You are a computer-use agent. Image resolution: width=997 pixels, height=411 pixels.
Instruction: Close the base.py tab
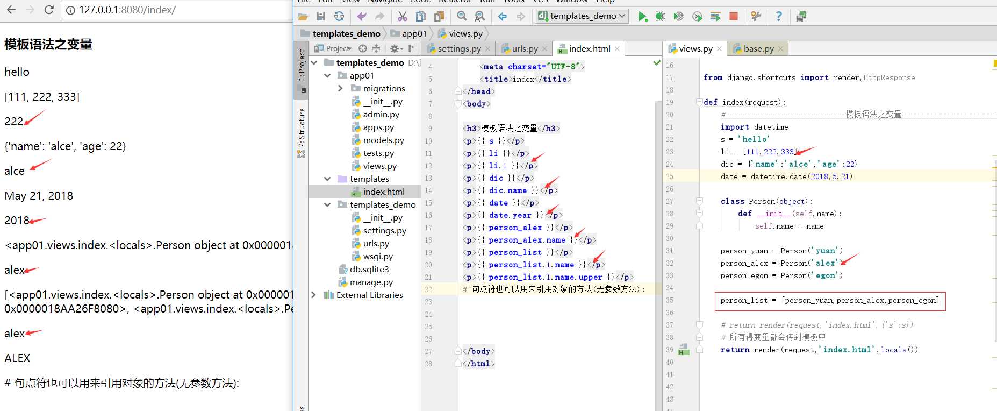(780, 49)
